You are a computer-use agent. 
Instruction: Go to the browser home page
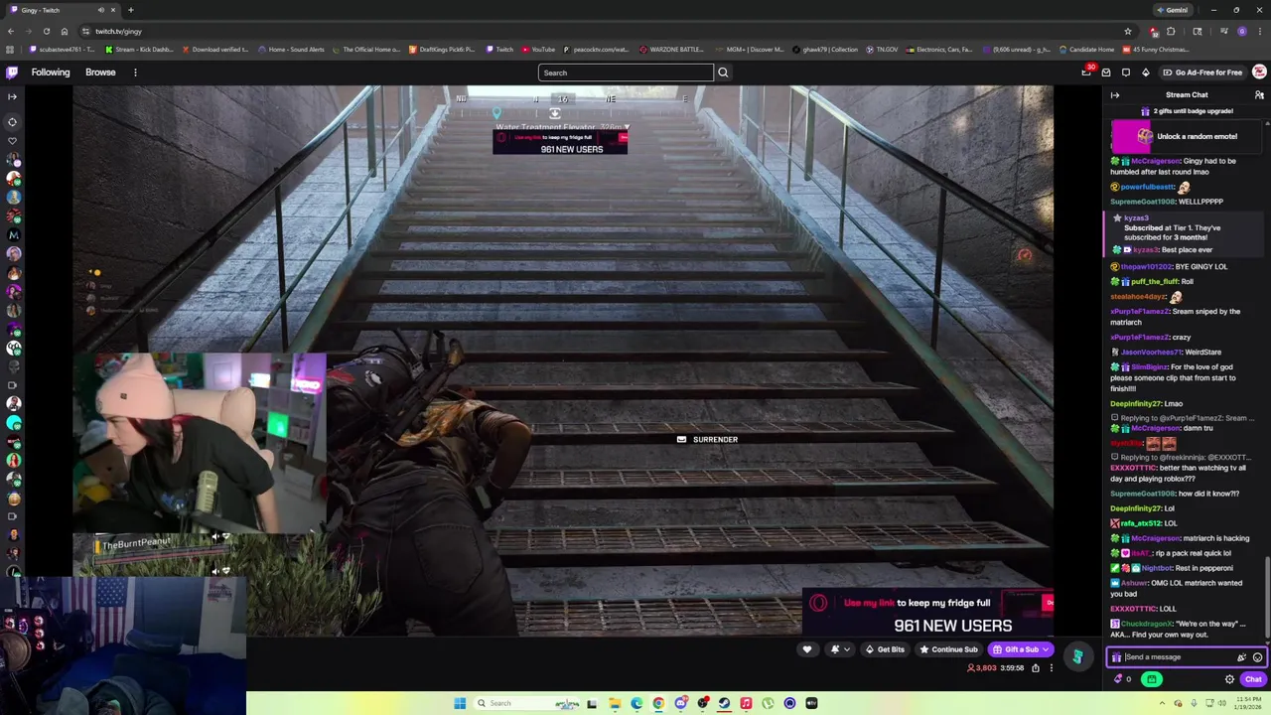click(x=65, y=31)
